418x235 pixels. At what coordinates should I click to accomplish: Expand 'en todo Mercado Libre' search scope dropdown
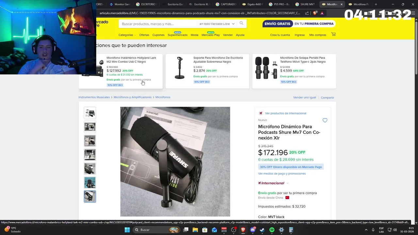217,23
